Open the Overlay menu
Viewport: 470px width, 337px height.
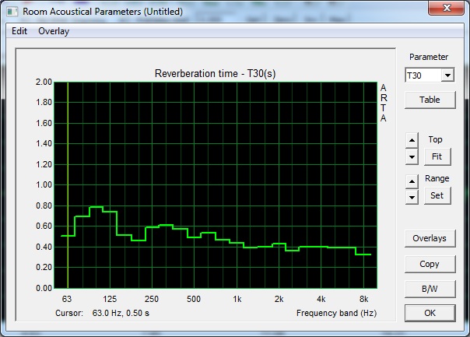pos(54,31)
